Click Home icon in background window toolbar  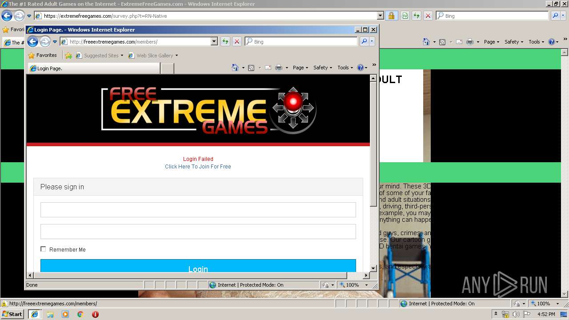426,42
